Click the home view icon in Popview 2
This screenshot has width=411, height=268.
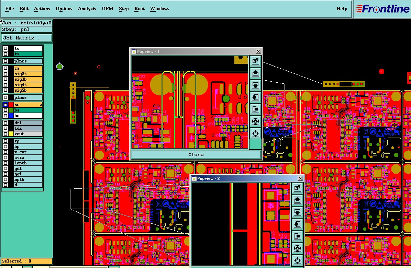(x=298, y=188)
